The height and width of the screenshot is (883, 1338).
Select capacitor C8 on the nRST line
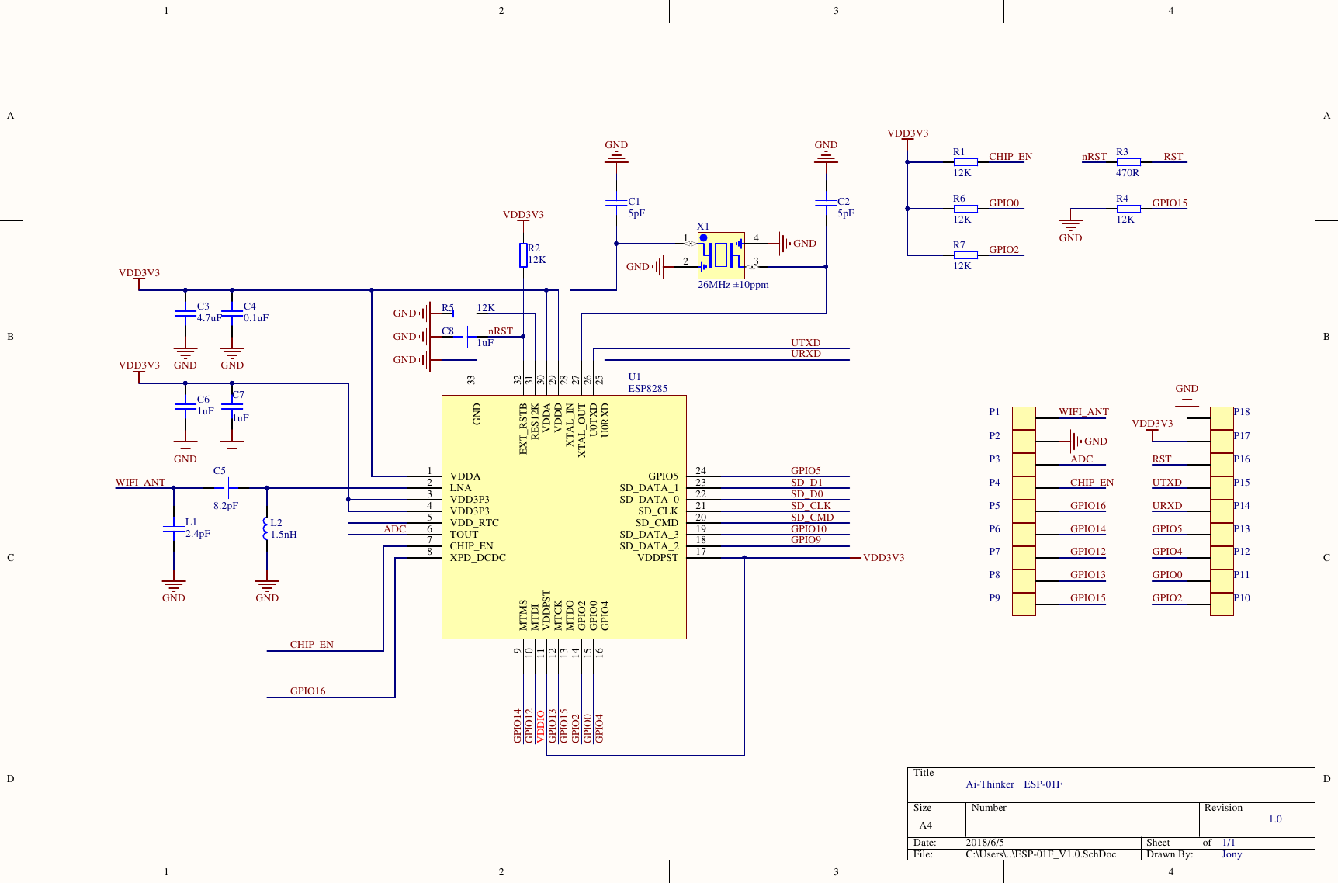coord(465,337)
